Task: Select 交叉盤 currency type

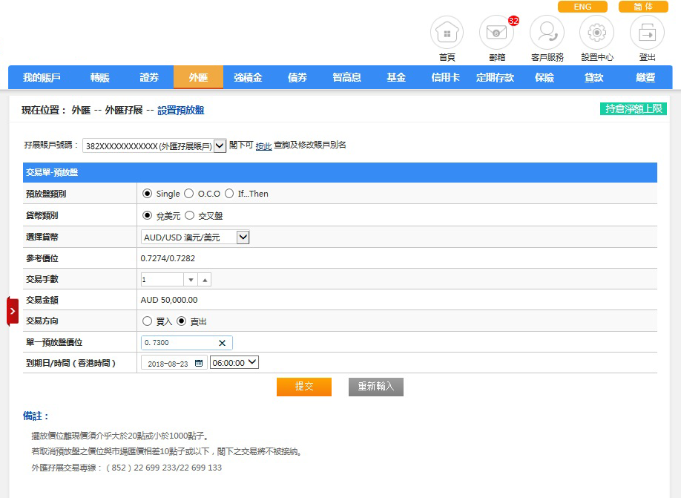Action: (189, 216)
